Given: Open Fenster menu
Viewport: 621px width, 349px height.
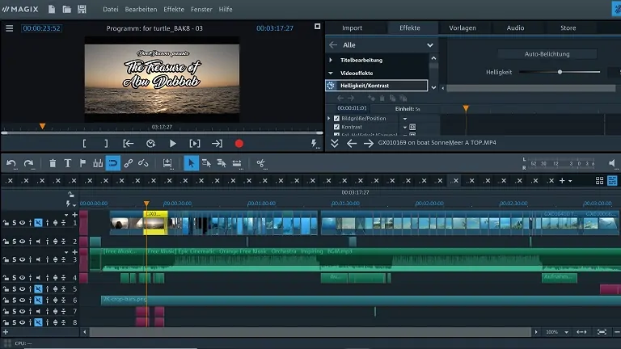Looking at the screenshot, I should [201, 9].
